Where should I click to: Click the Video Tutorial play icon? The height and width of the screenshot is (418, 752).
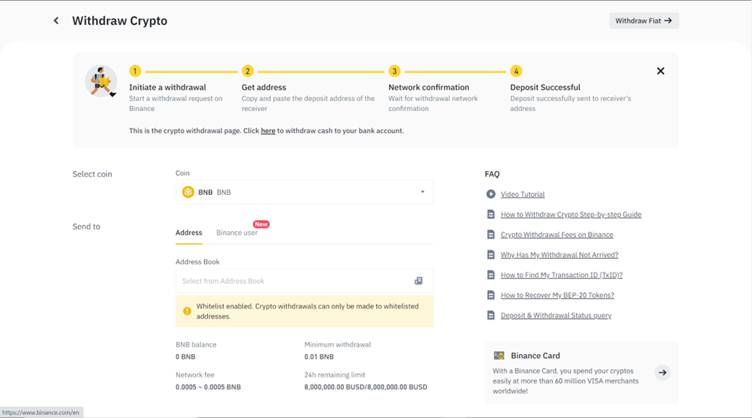point(490,194)
